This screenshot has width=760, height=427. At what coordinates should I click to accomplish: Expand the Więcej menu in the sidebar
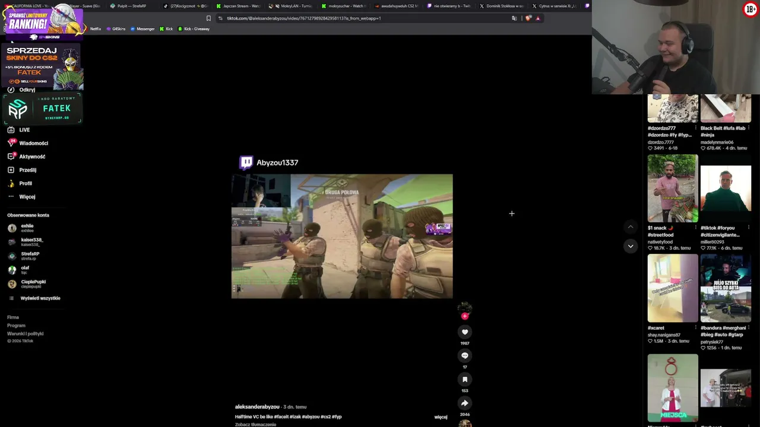21,197
